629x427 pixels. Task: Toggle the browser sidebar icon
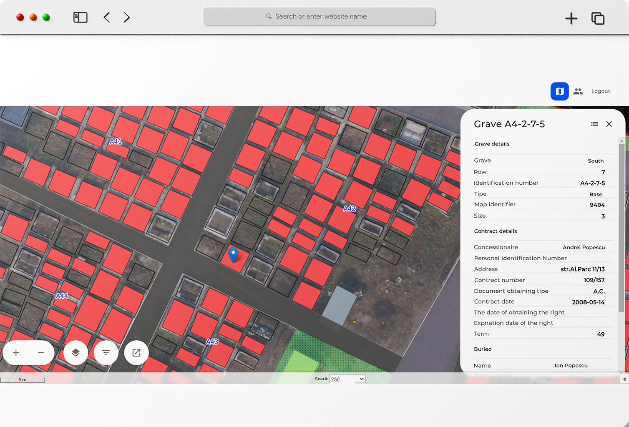(80, 17)
